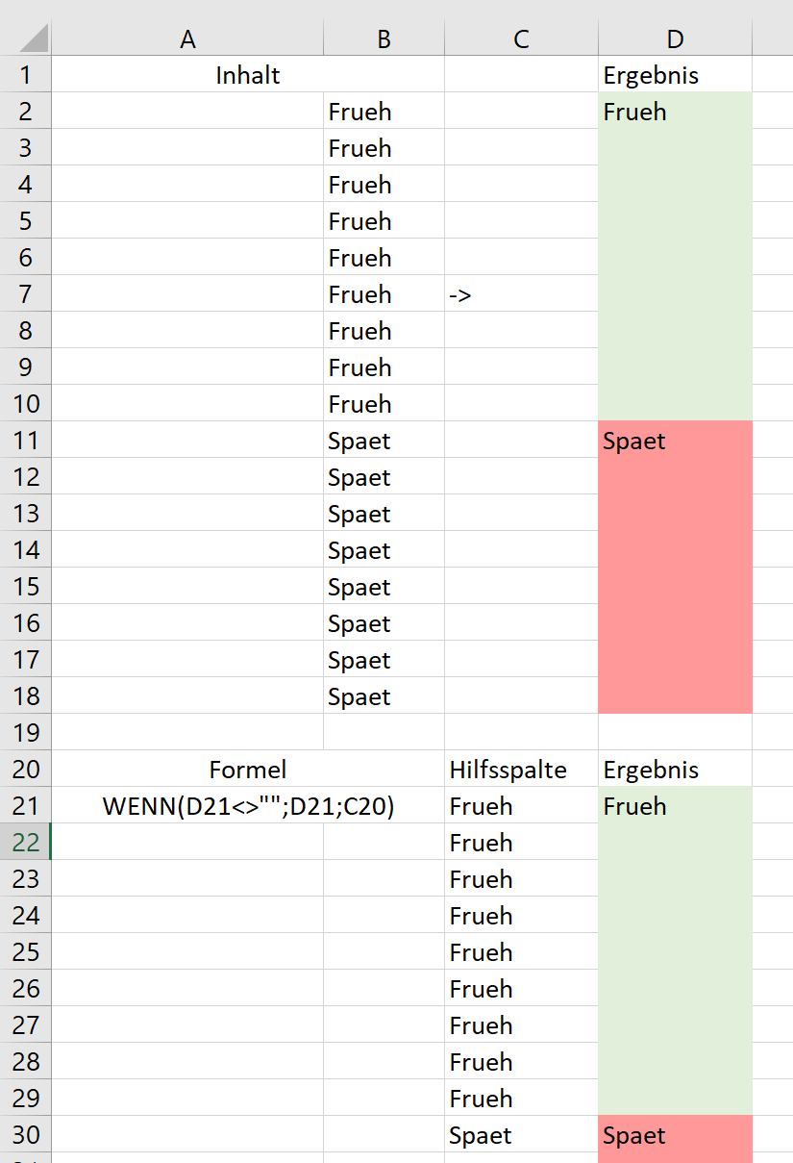Click Spaet cell in C30
Screen dimensions: 793x1163
point(521,1135)
